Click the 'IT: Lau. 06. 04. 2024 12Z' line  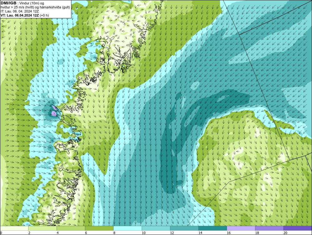tap(20, 11)
